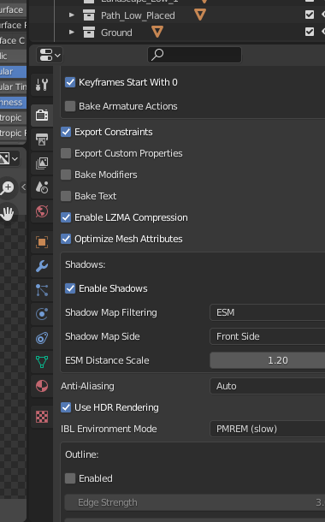Viewport: 325px width, 522px height.
Task: Open the Material properties tab
Action: tap(42, 386)
